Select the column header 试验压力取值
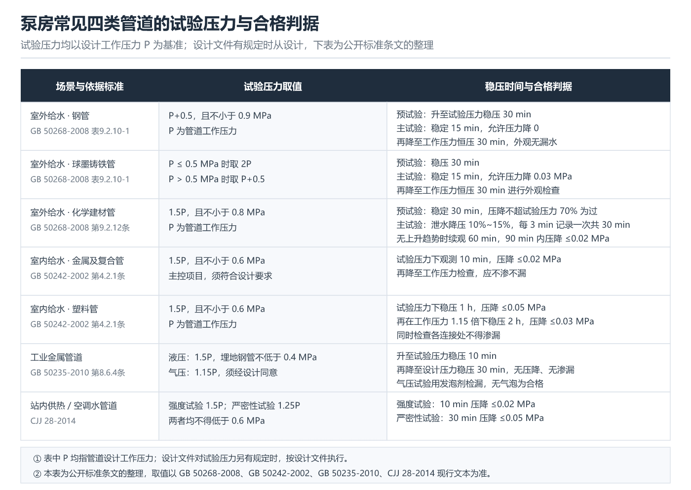This screenshot has width=691, height=490. [x=273, y=86]
